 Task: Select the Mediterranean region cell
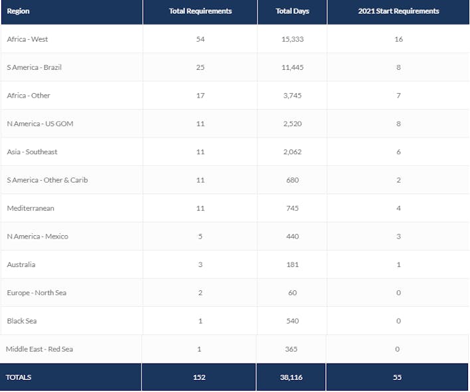[31, 209]
